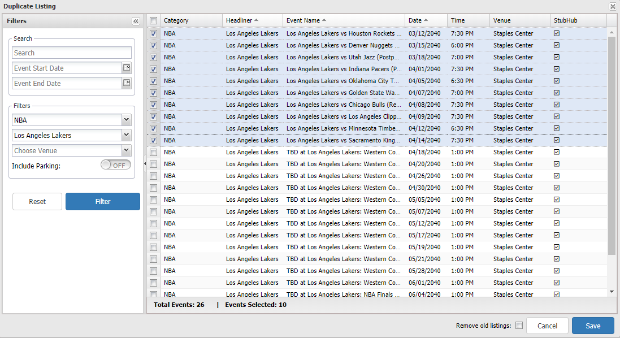Apply filters with the Filter button
Image resolution: width=620 pixels, height=338 pixels.
103,202
